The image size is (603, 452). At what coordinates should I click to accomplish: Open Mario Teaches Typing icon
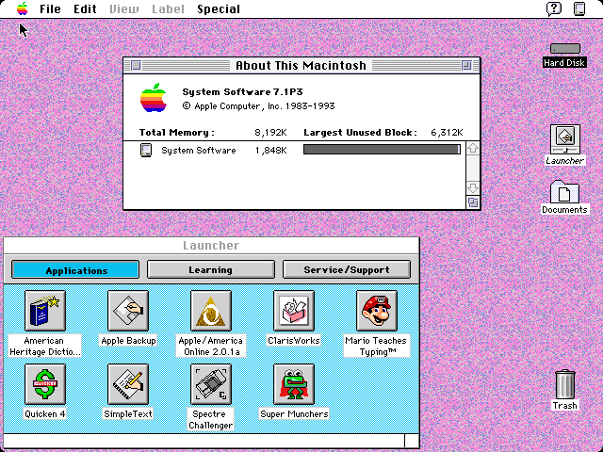(x=377, y=312)
